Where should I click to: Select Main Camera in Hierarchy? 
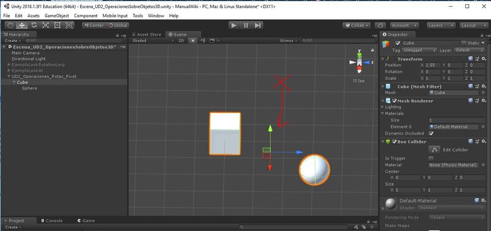tap(26, 53)
